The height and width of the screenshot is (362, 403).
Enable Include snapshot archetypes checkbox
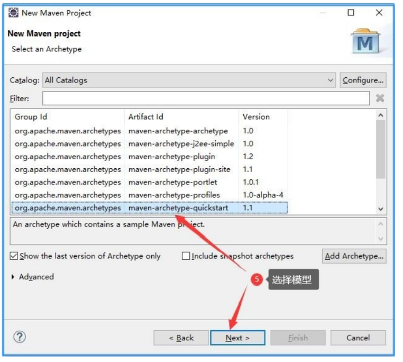186,256
